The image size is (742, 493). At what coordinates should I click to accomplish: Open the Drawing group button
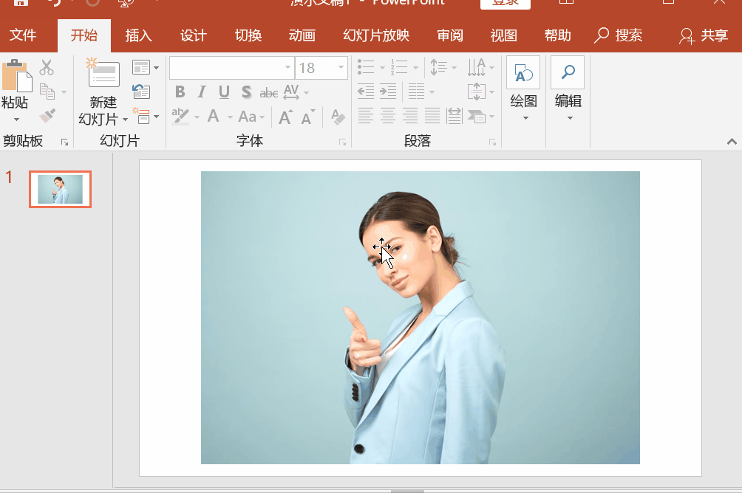523,89
